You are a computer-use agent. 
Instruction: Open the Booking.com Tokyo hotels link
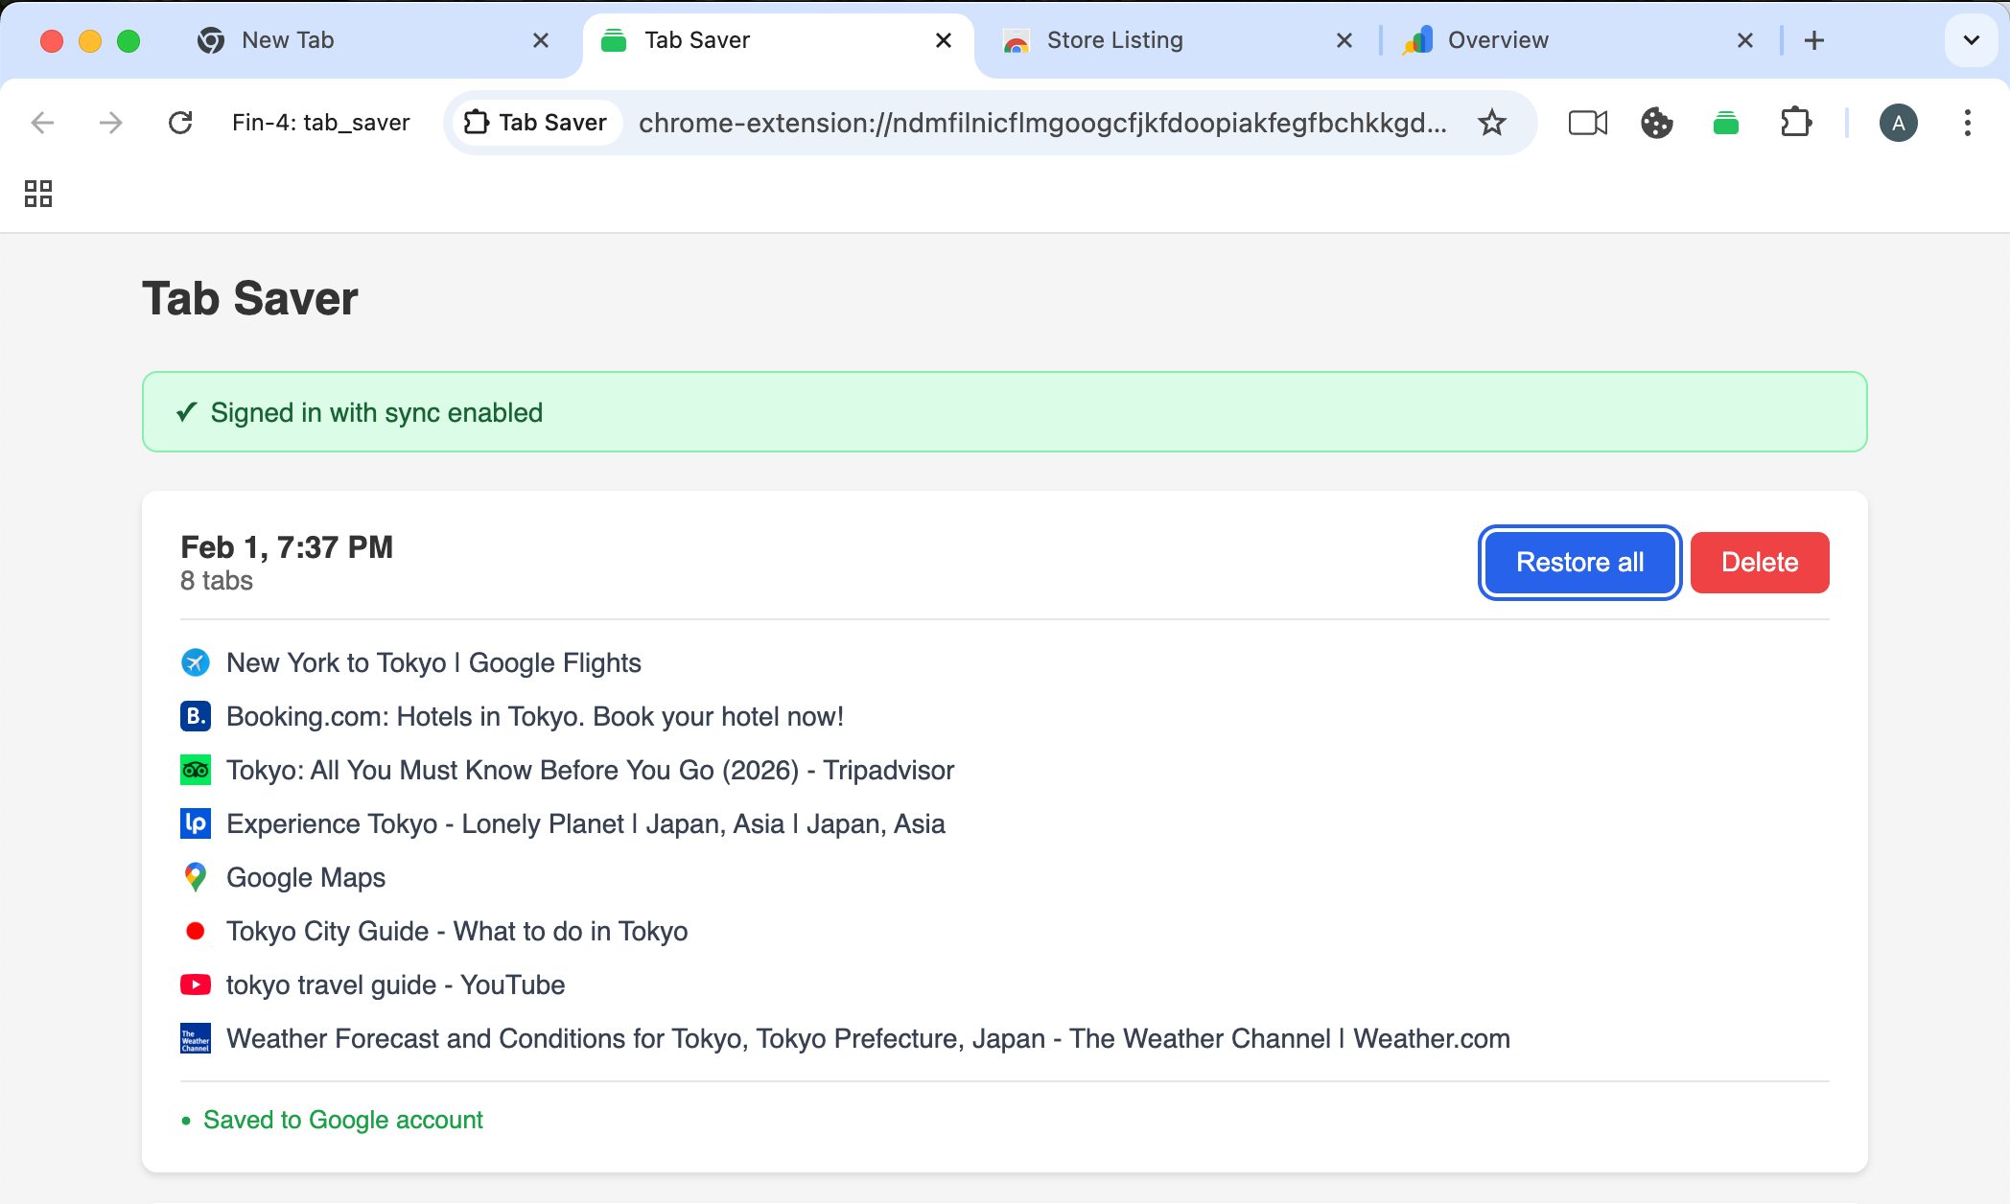pyautogui.click(x=534, y=716)
